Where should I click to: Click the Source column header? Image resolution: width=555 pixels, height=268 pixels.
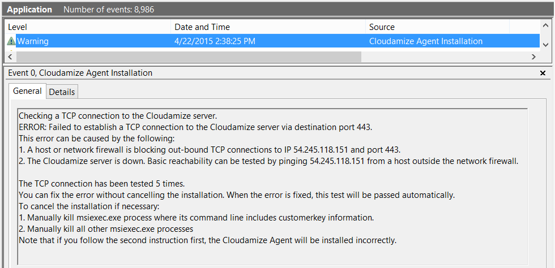(437, 27)
